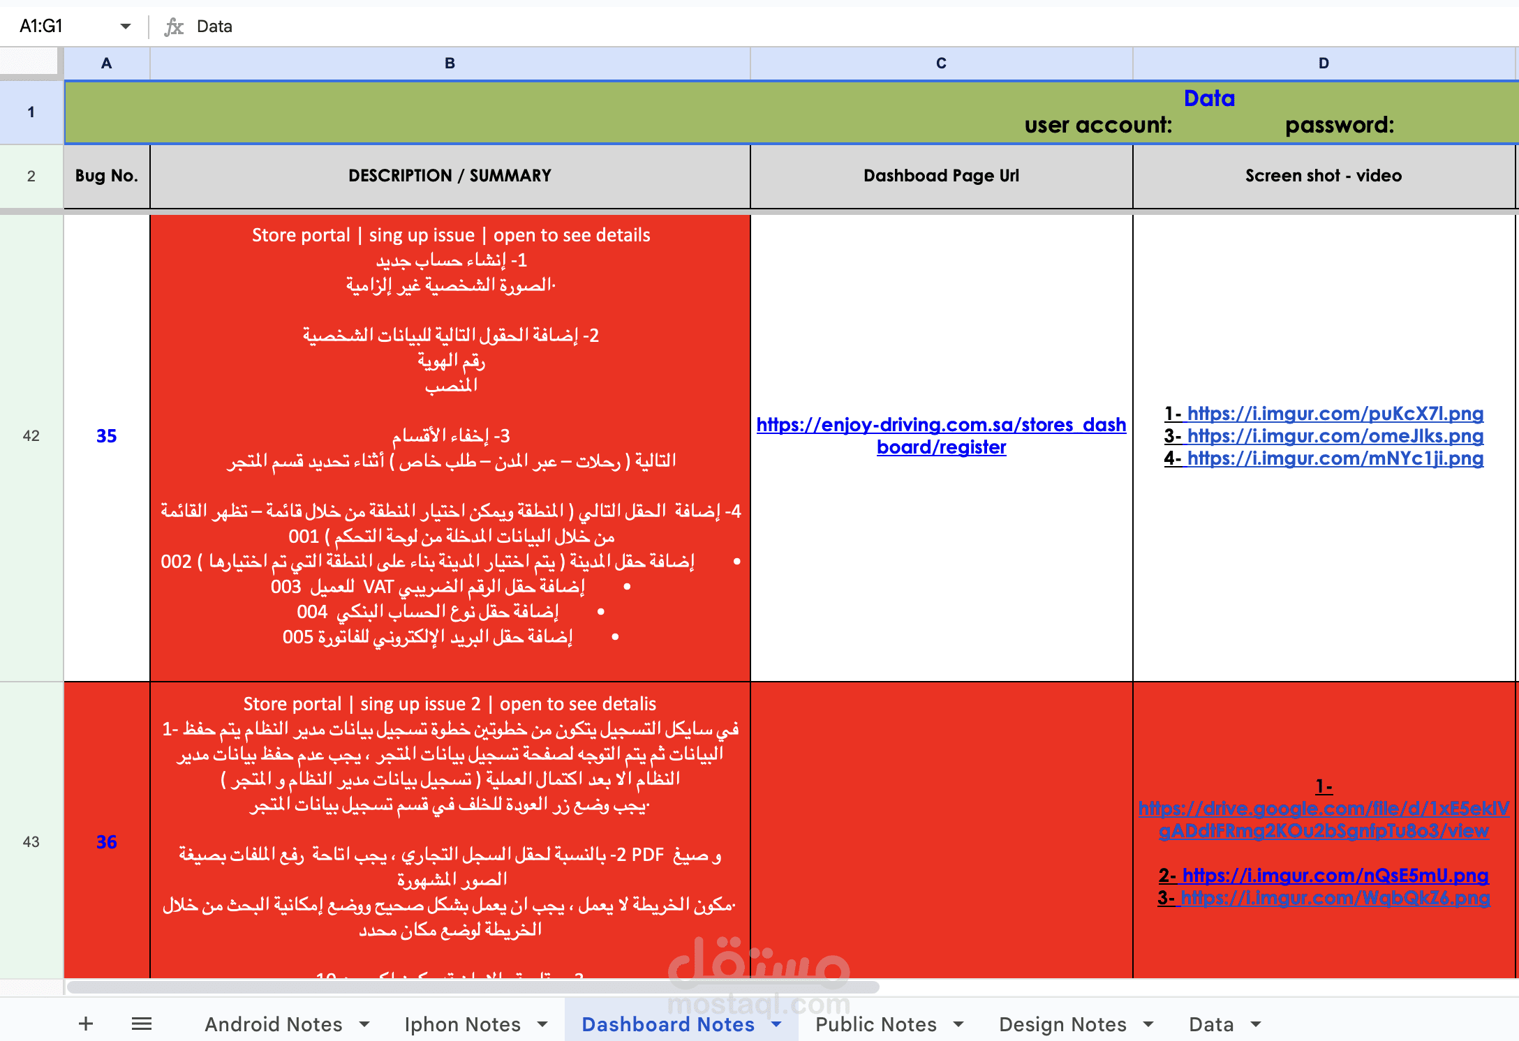Click the fx formula function icon
1519x1041 pixels.
click(174, 27)
